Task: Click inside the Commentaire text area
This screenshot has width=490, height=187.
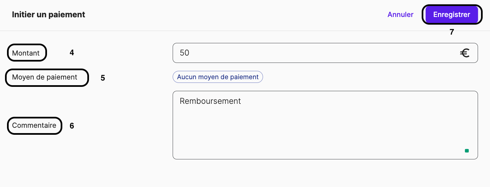Action: [x=325, y=125]
